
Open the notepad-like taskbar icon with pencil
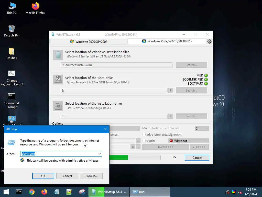click(x=69, y=192)
